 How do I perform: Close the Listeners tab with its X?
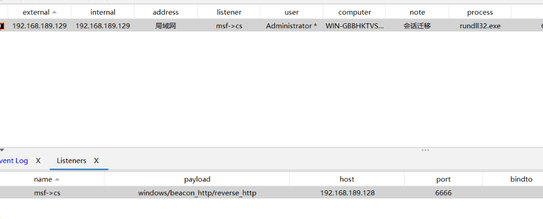(96, 161)
